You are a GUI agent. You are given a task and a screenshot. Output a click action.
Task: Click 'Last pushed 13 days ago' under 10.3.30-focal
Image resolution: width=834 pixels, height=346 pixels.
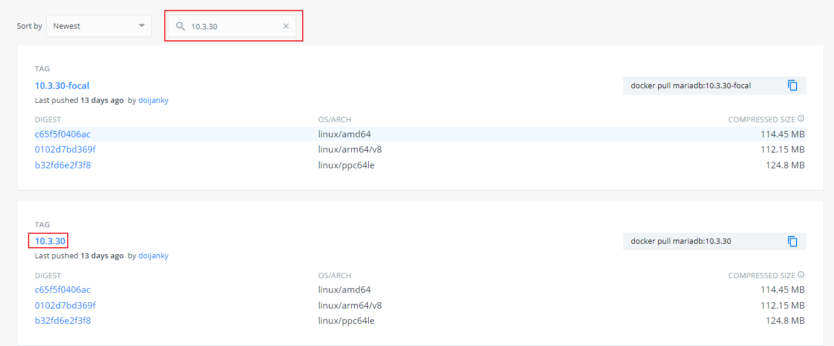tap(79, 100)
